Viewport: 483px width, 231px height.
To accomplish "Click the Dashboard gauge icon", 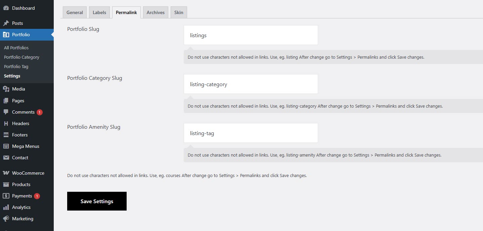I will coord(6,8).
